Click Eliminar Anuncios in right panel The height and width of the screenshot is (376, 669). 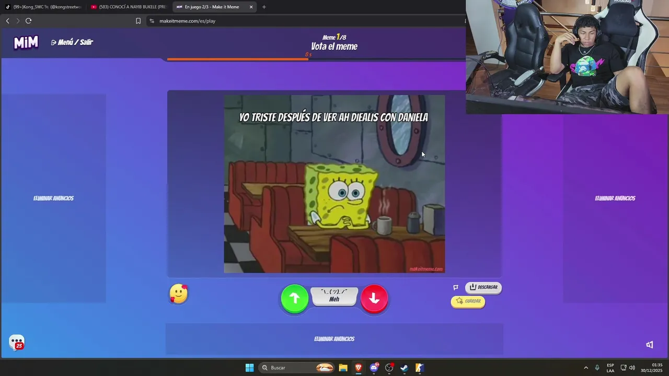coord(615,198)
